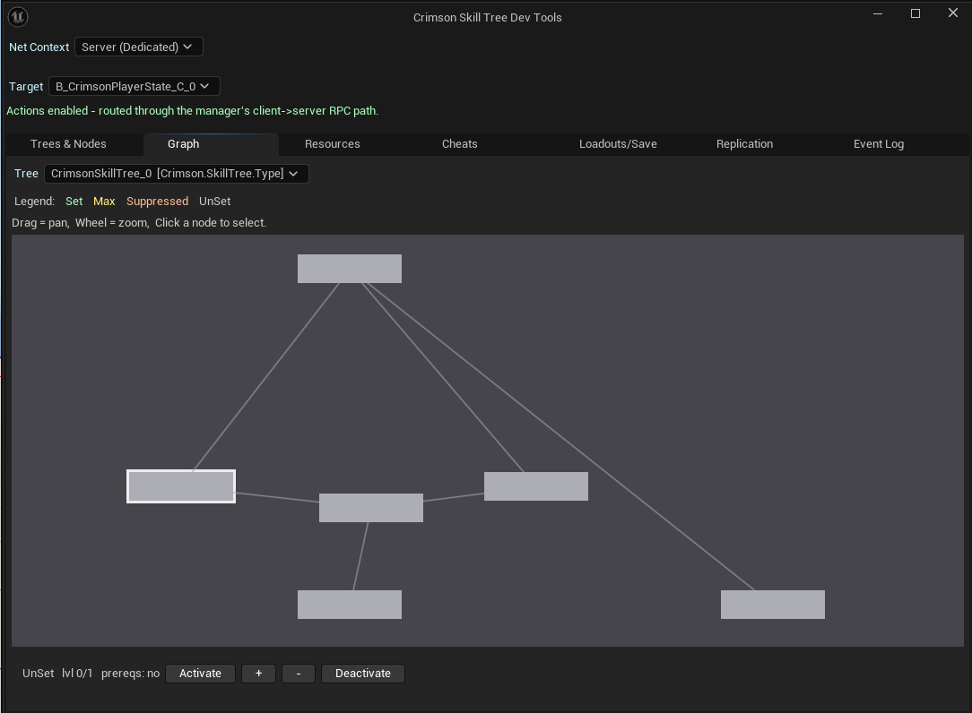Click the 'Drag = pan' hint text

[x=39, y=223]
